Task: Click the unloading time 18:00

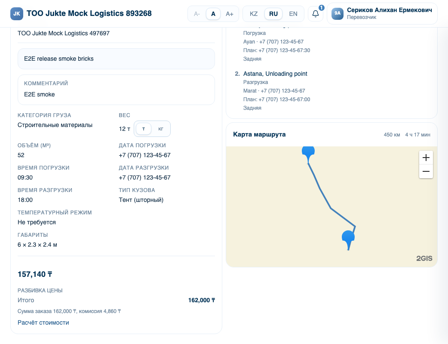Action: (x=25, y=200)
